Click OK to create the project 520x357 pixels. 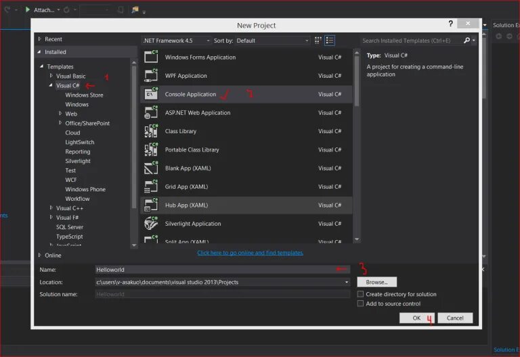tap(416, 318)
